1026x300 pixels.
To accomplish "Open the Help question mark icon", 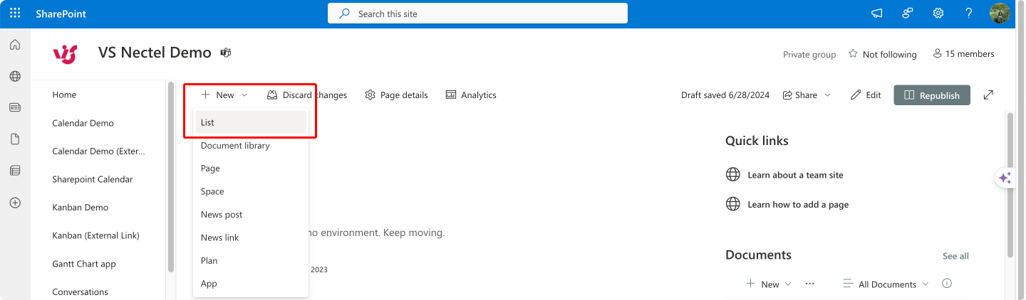I will click(969, 14).
